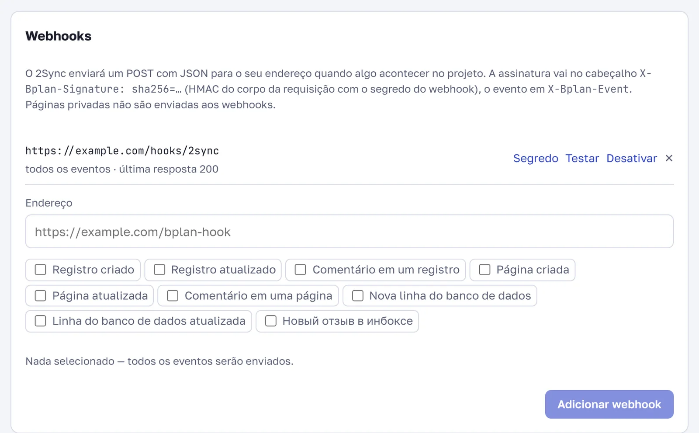Select the https://example.com/hooks/2sync URL text
The width and height of the screenshot is (699, 433).
coord(122,151)
